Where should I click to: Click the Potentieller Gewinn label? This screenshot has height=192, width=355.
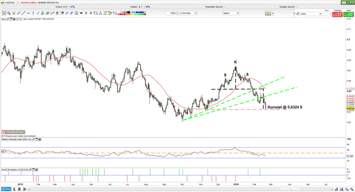pos(214,7)
